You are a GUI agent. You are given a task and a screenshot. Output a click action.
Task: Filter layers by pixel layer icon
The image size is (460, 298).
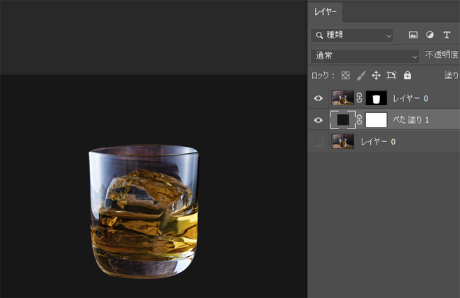(x=413, y=35)
